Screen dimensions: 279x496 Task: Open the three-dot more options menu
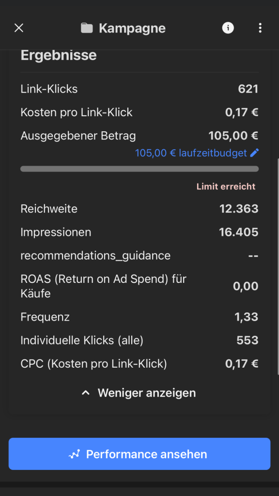click(260, 28)
